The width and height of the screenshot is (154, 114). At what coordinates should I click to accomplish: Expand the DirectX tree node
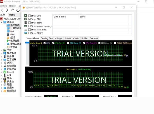pos(1,72)
